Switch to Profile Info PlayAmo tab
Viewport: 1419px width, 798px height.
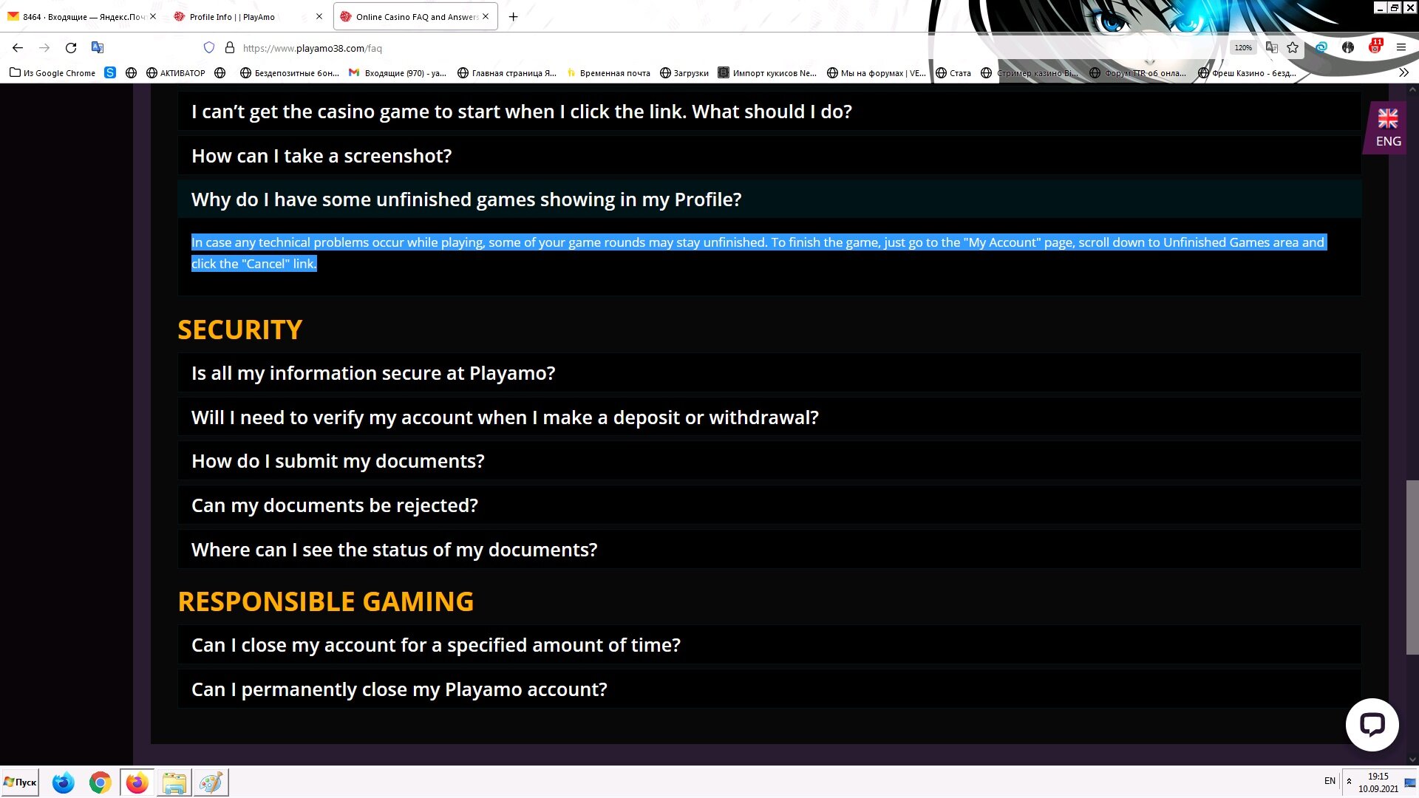232,16
